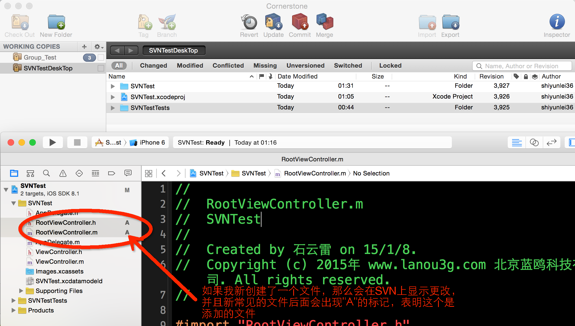Screen dimensions: 575x326
Task: Click the Check Out toolbar icon
Action: 20,22
